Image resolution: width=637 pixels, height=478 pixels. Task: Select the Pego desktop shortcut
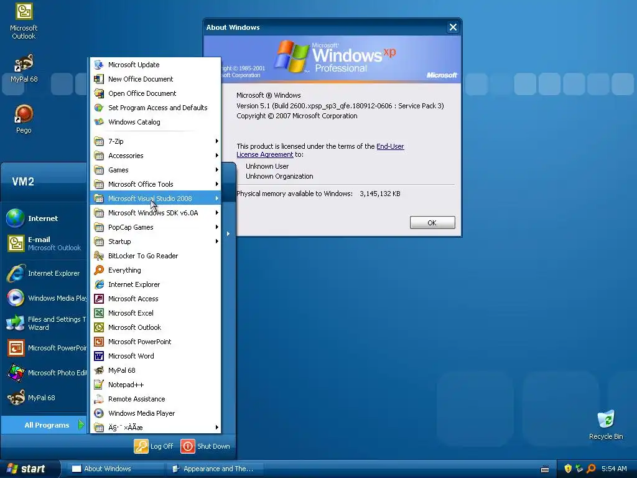coord(24,119)
